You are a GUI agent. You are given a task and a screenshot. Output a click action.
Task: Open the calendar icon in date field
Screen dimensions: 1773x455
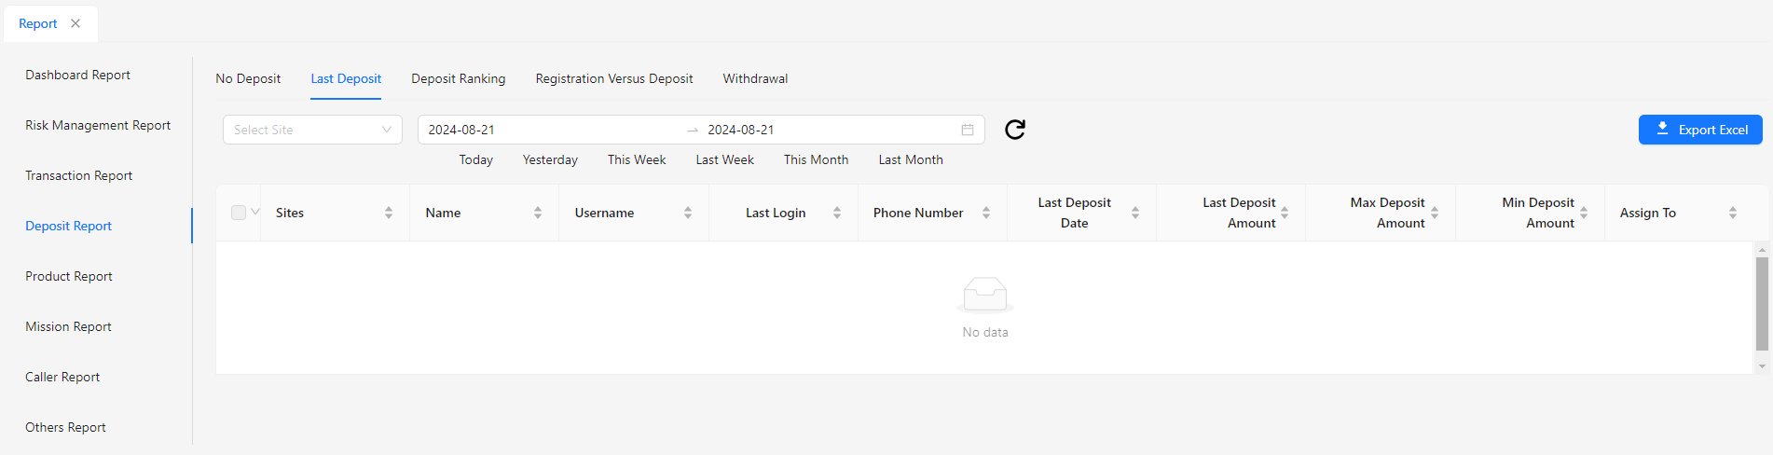968,130
